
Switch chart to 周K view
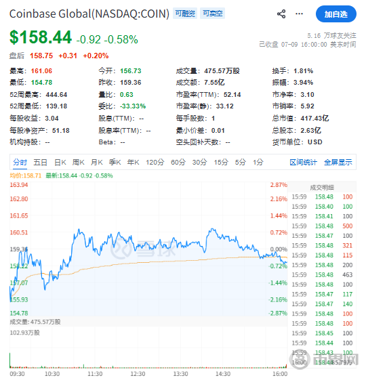(79, 162)
